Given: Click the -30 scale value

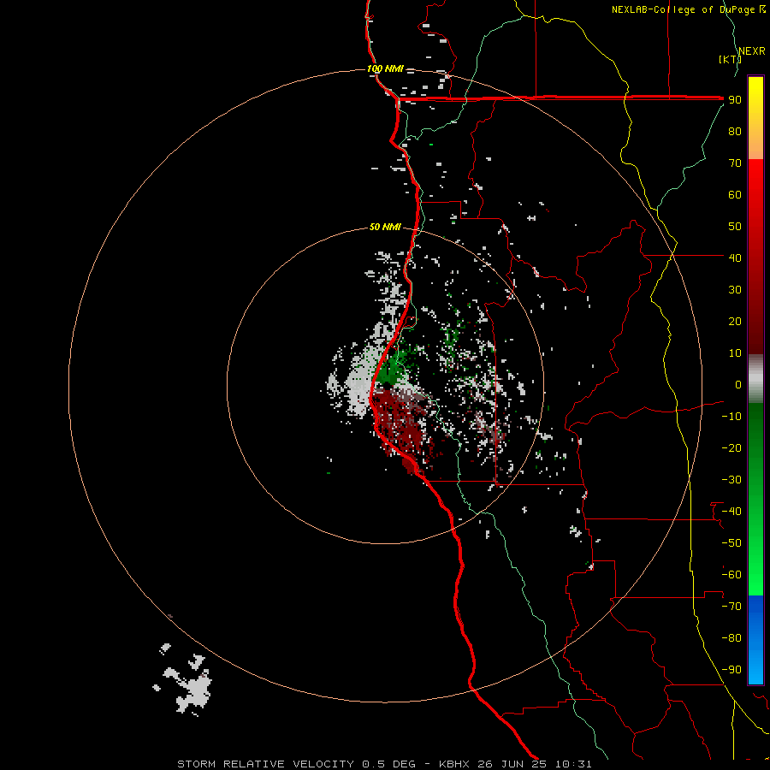Looking at the screenshot, I should tap(731, 480).
